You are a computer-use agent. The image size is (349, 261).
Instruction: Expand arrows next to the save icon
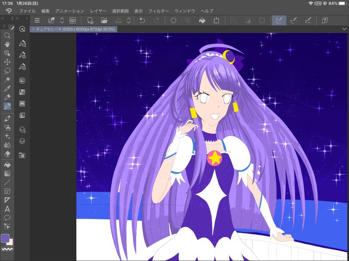[129, 20]
